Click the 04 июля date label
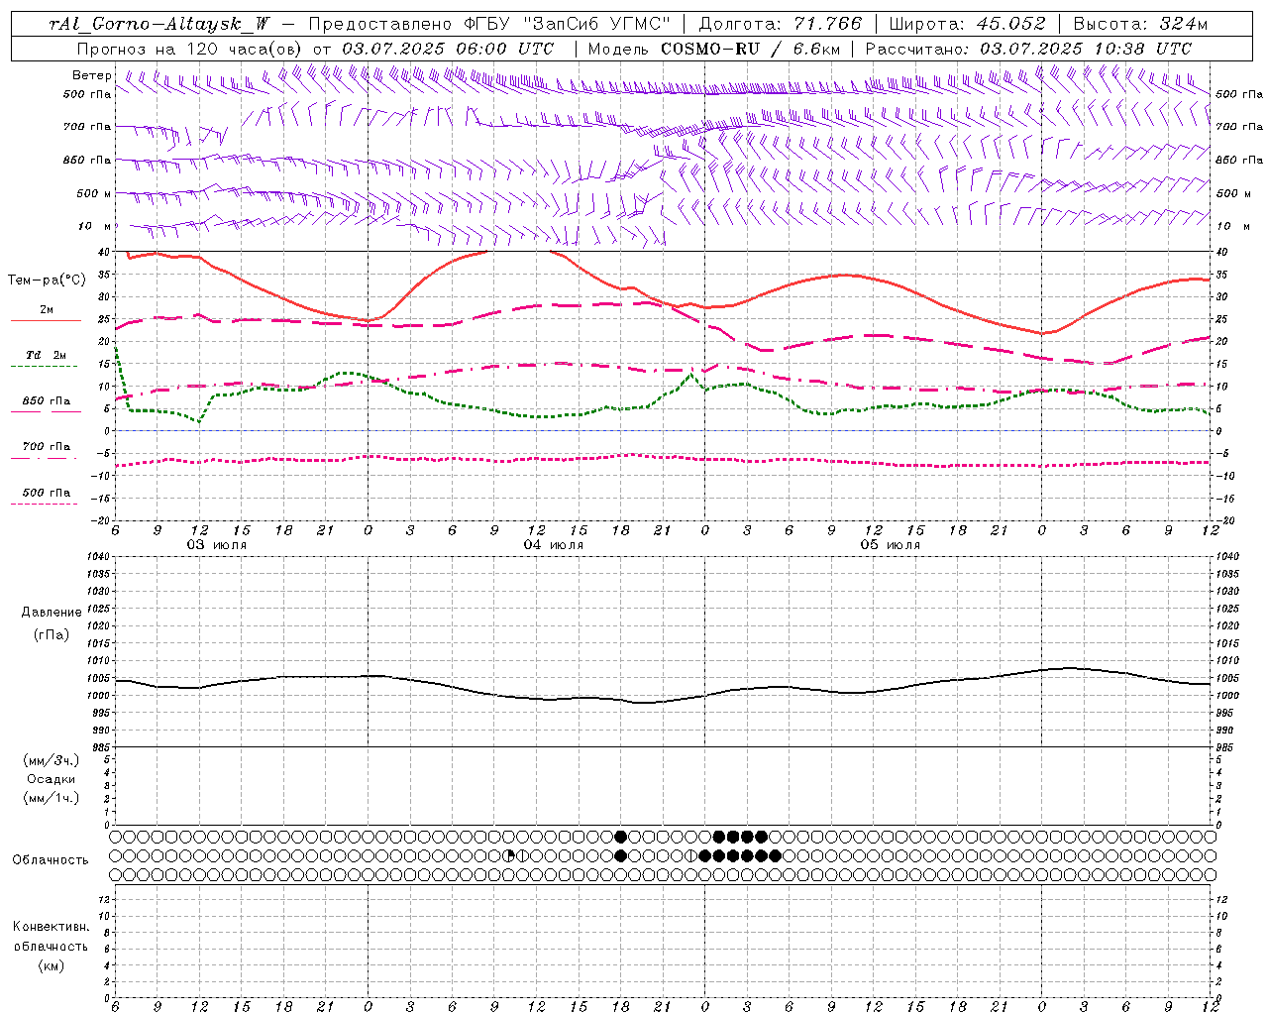1268x1015 pixels. tap(554, 545)
